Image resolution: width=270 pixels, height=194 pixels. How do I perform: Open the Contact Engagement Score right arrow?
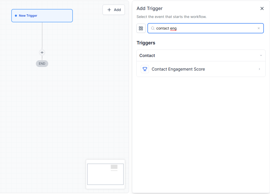point(259,69)
